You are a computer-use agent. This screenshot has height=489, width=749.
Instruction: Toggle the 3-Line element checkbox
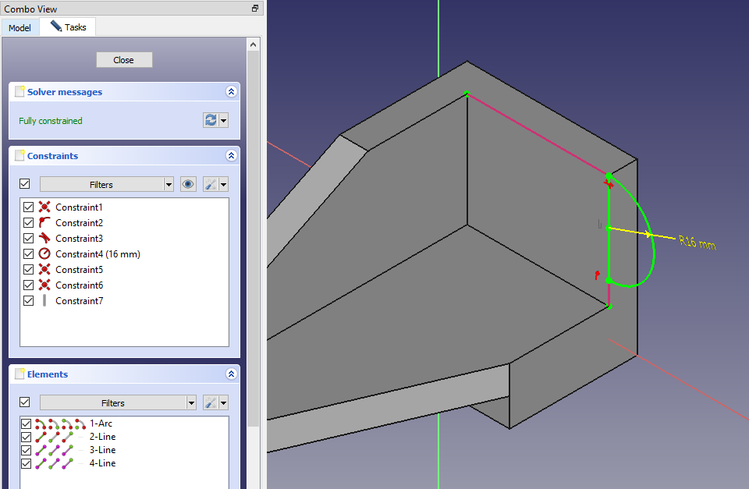[x=26, y=450]
